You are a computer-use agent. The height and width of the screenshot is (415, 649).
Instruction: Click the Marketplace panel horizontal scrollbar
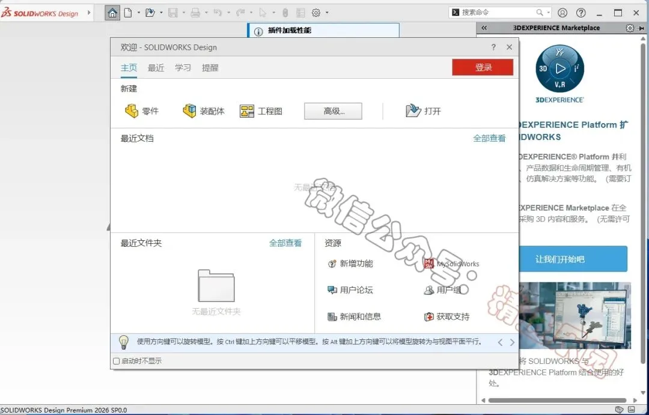[x=557, y=400]
